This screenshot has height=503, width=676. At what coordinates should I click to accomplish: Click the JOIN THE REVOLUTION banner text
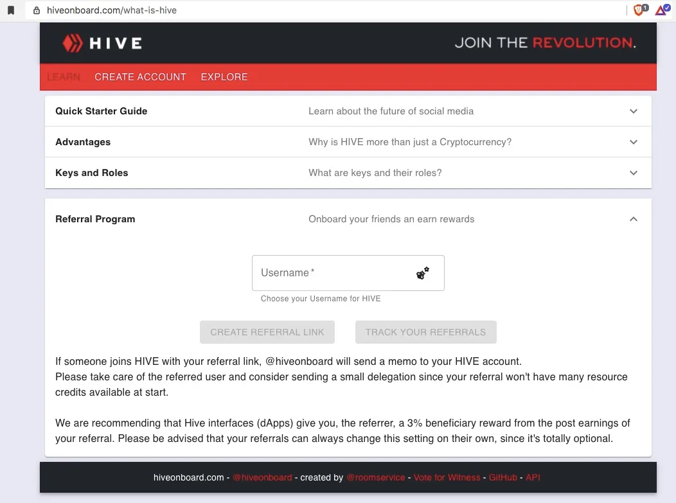pyautogui.click(x=545, y=42)
